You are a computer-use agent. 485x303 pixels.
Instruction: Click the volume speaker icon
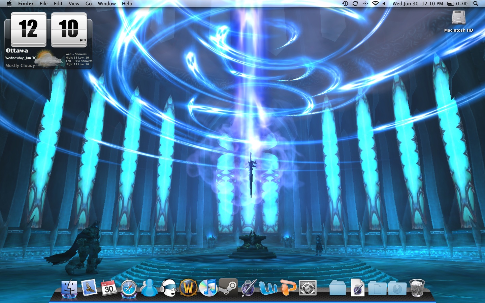384,3
